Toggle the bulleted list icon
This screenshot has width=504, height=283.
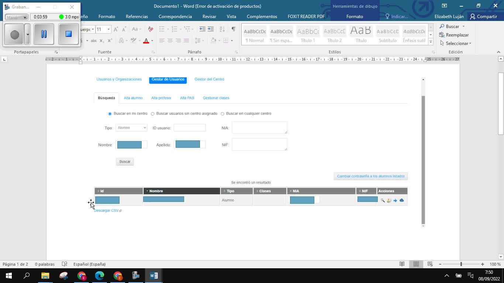[162, 29]
